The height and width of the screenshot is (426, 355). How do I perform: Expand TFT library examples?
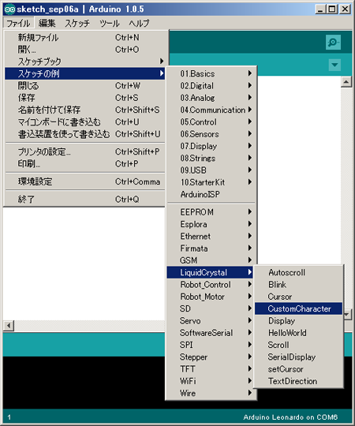point(211,369)
